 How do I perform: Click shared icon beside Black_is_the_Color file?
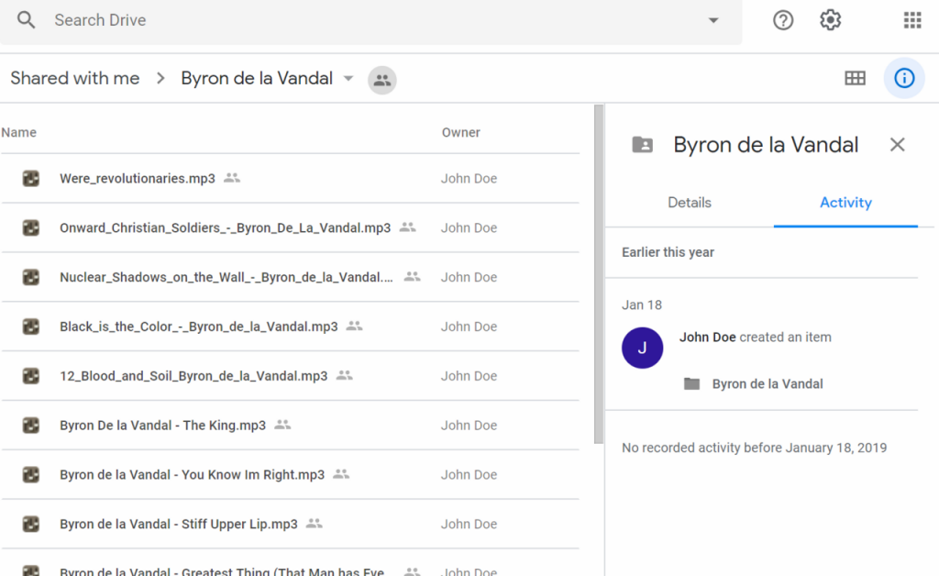pyautogui.click(x=355, y=326)
